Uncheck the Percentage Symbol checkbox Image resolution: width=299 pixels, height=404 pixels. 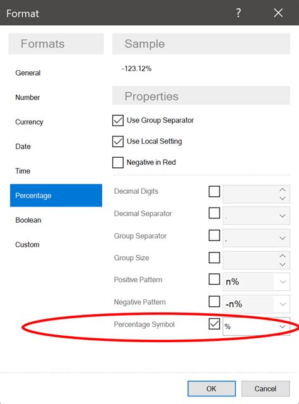point(214,324)
